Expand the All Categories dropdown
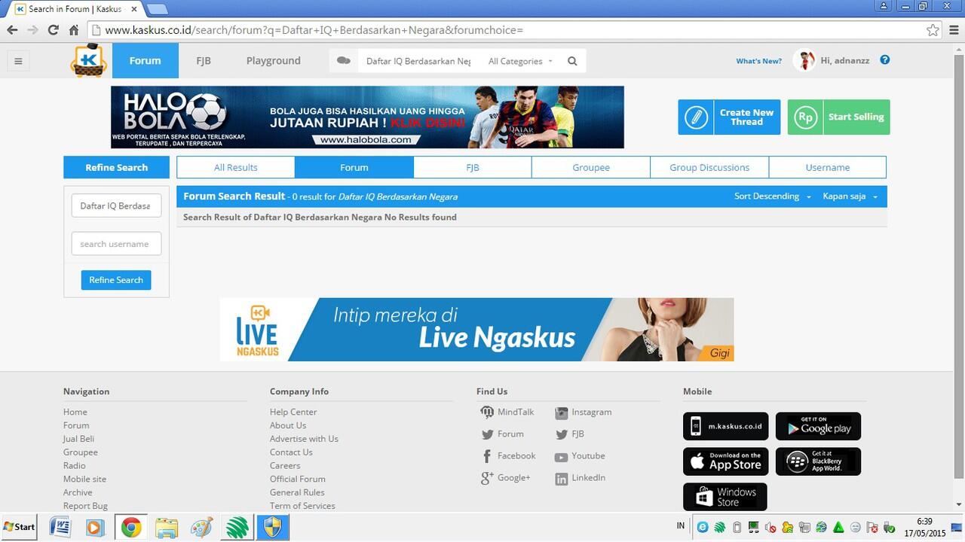This screenshot has width=965, height=542. tap(520, 61)
